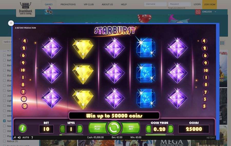
Task: Switch to grid view icon
Action: point(222,43)
